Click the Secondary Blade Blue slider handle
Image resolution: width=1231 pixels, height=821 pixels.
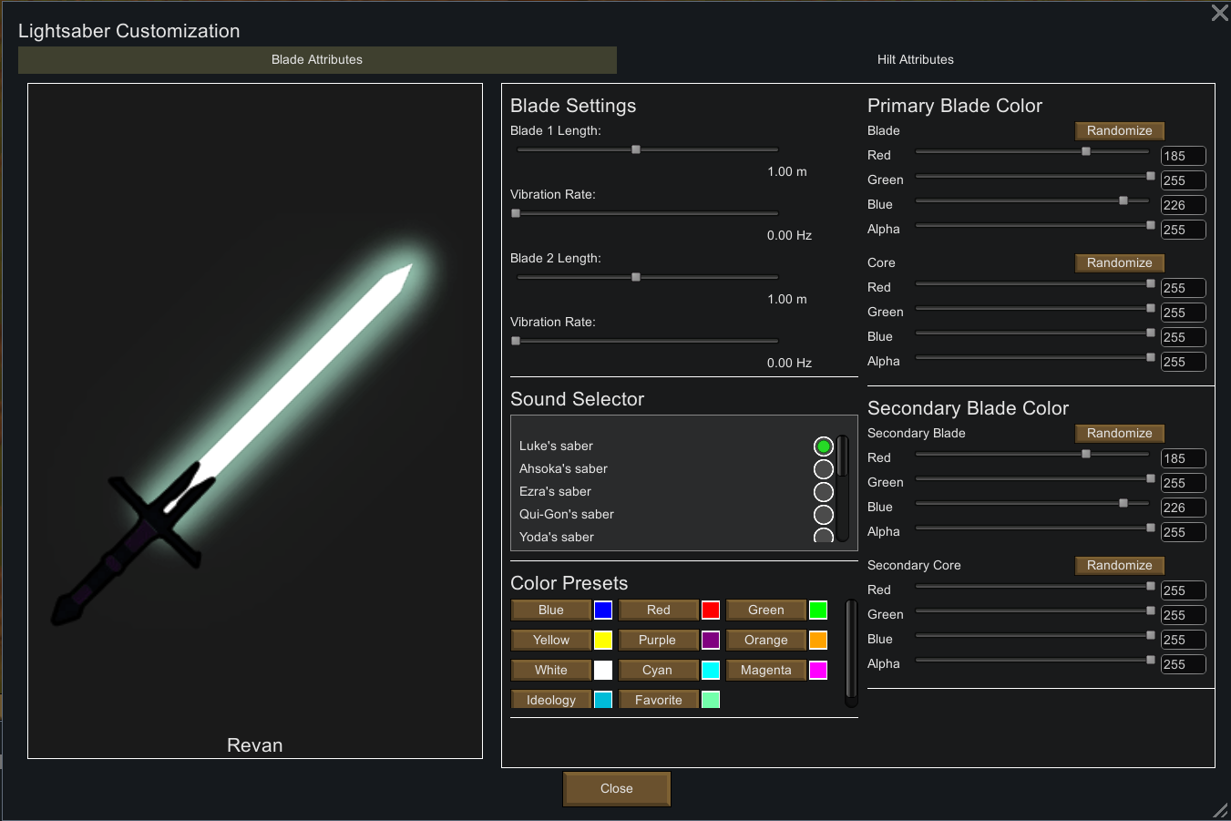[1123, 503]
